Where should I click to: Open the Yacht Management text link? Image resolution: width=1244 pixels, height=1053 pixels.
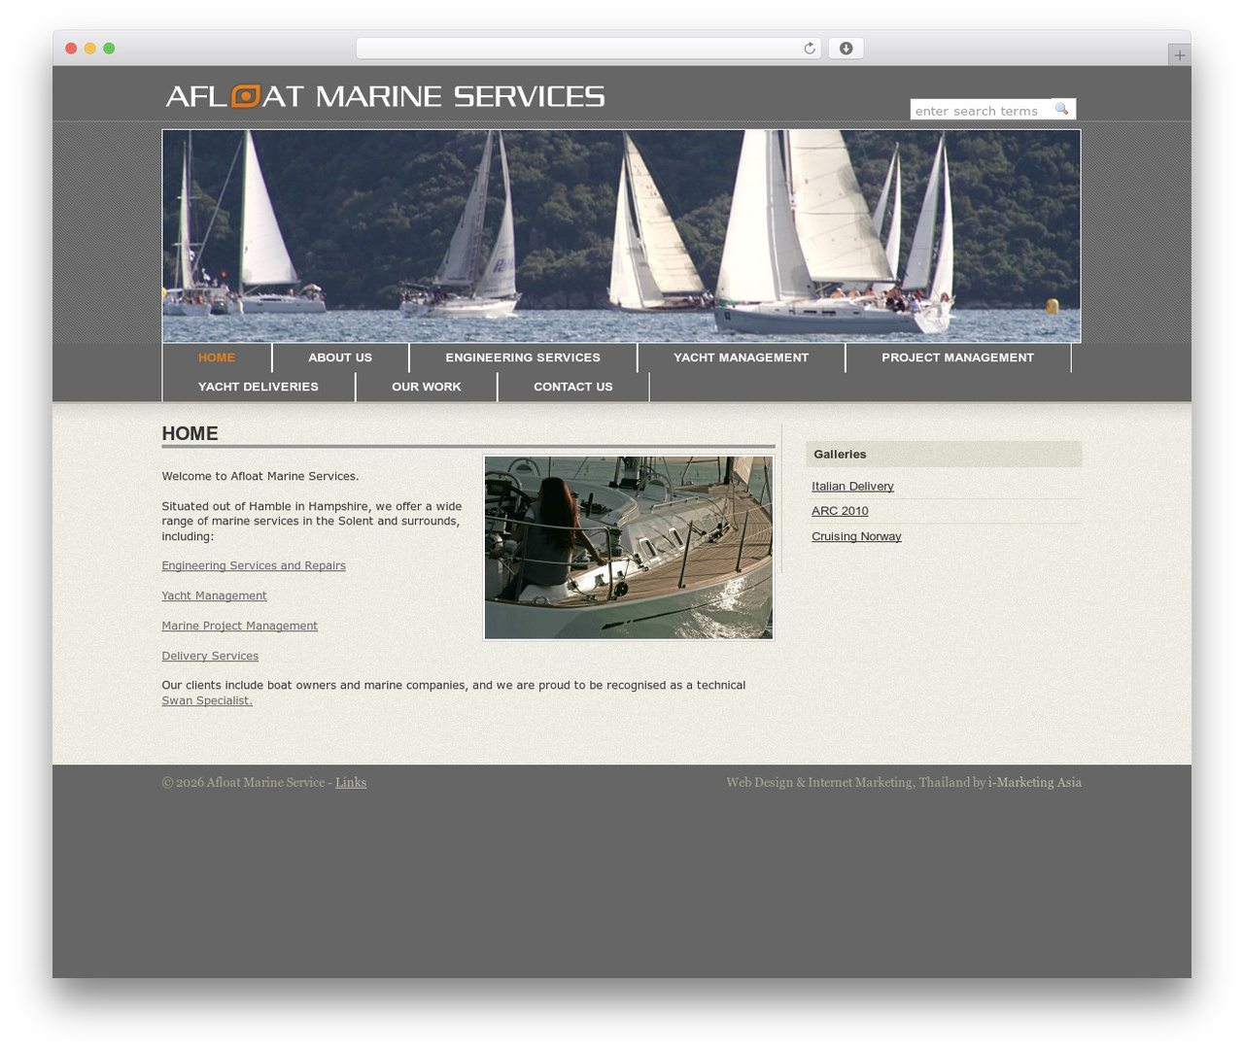(x=214, y=596)
